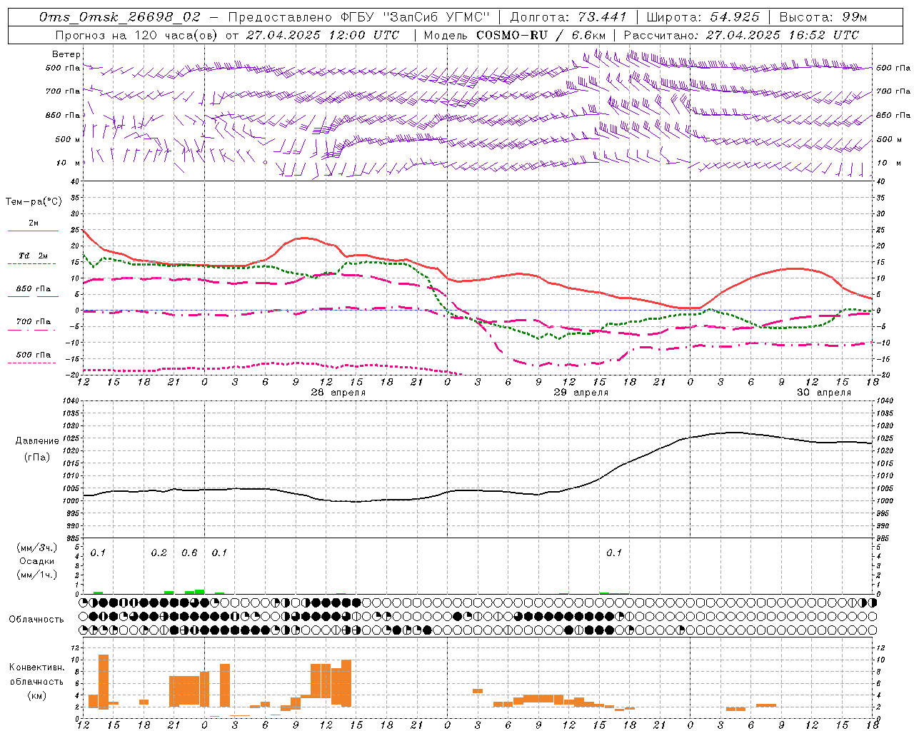Click the Ветер panel label
The image size is (914, 731).
[x=66, y=54]
